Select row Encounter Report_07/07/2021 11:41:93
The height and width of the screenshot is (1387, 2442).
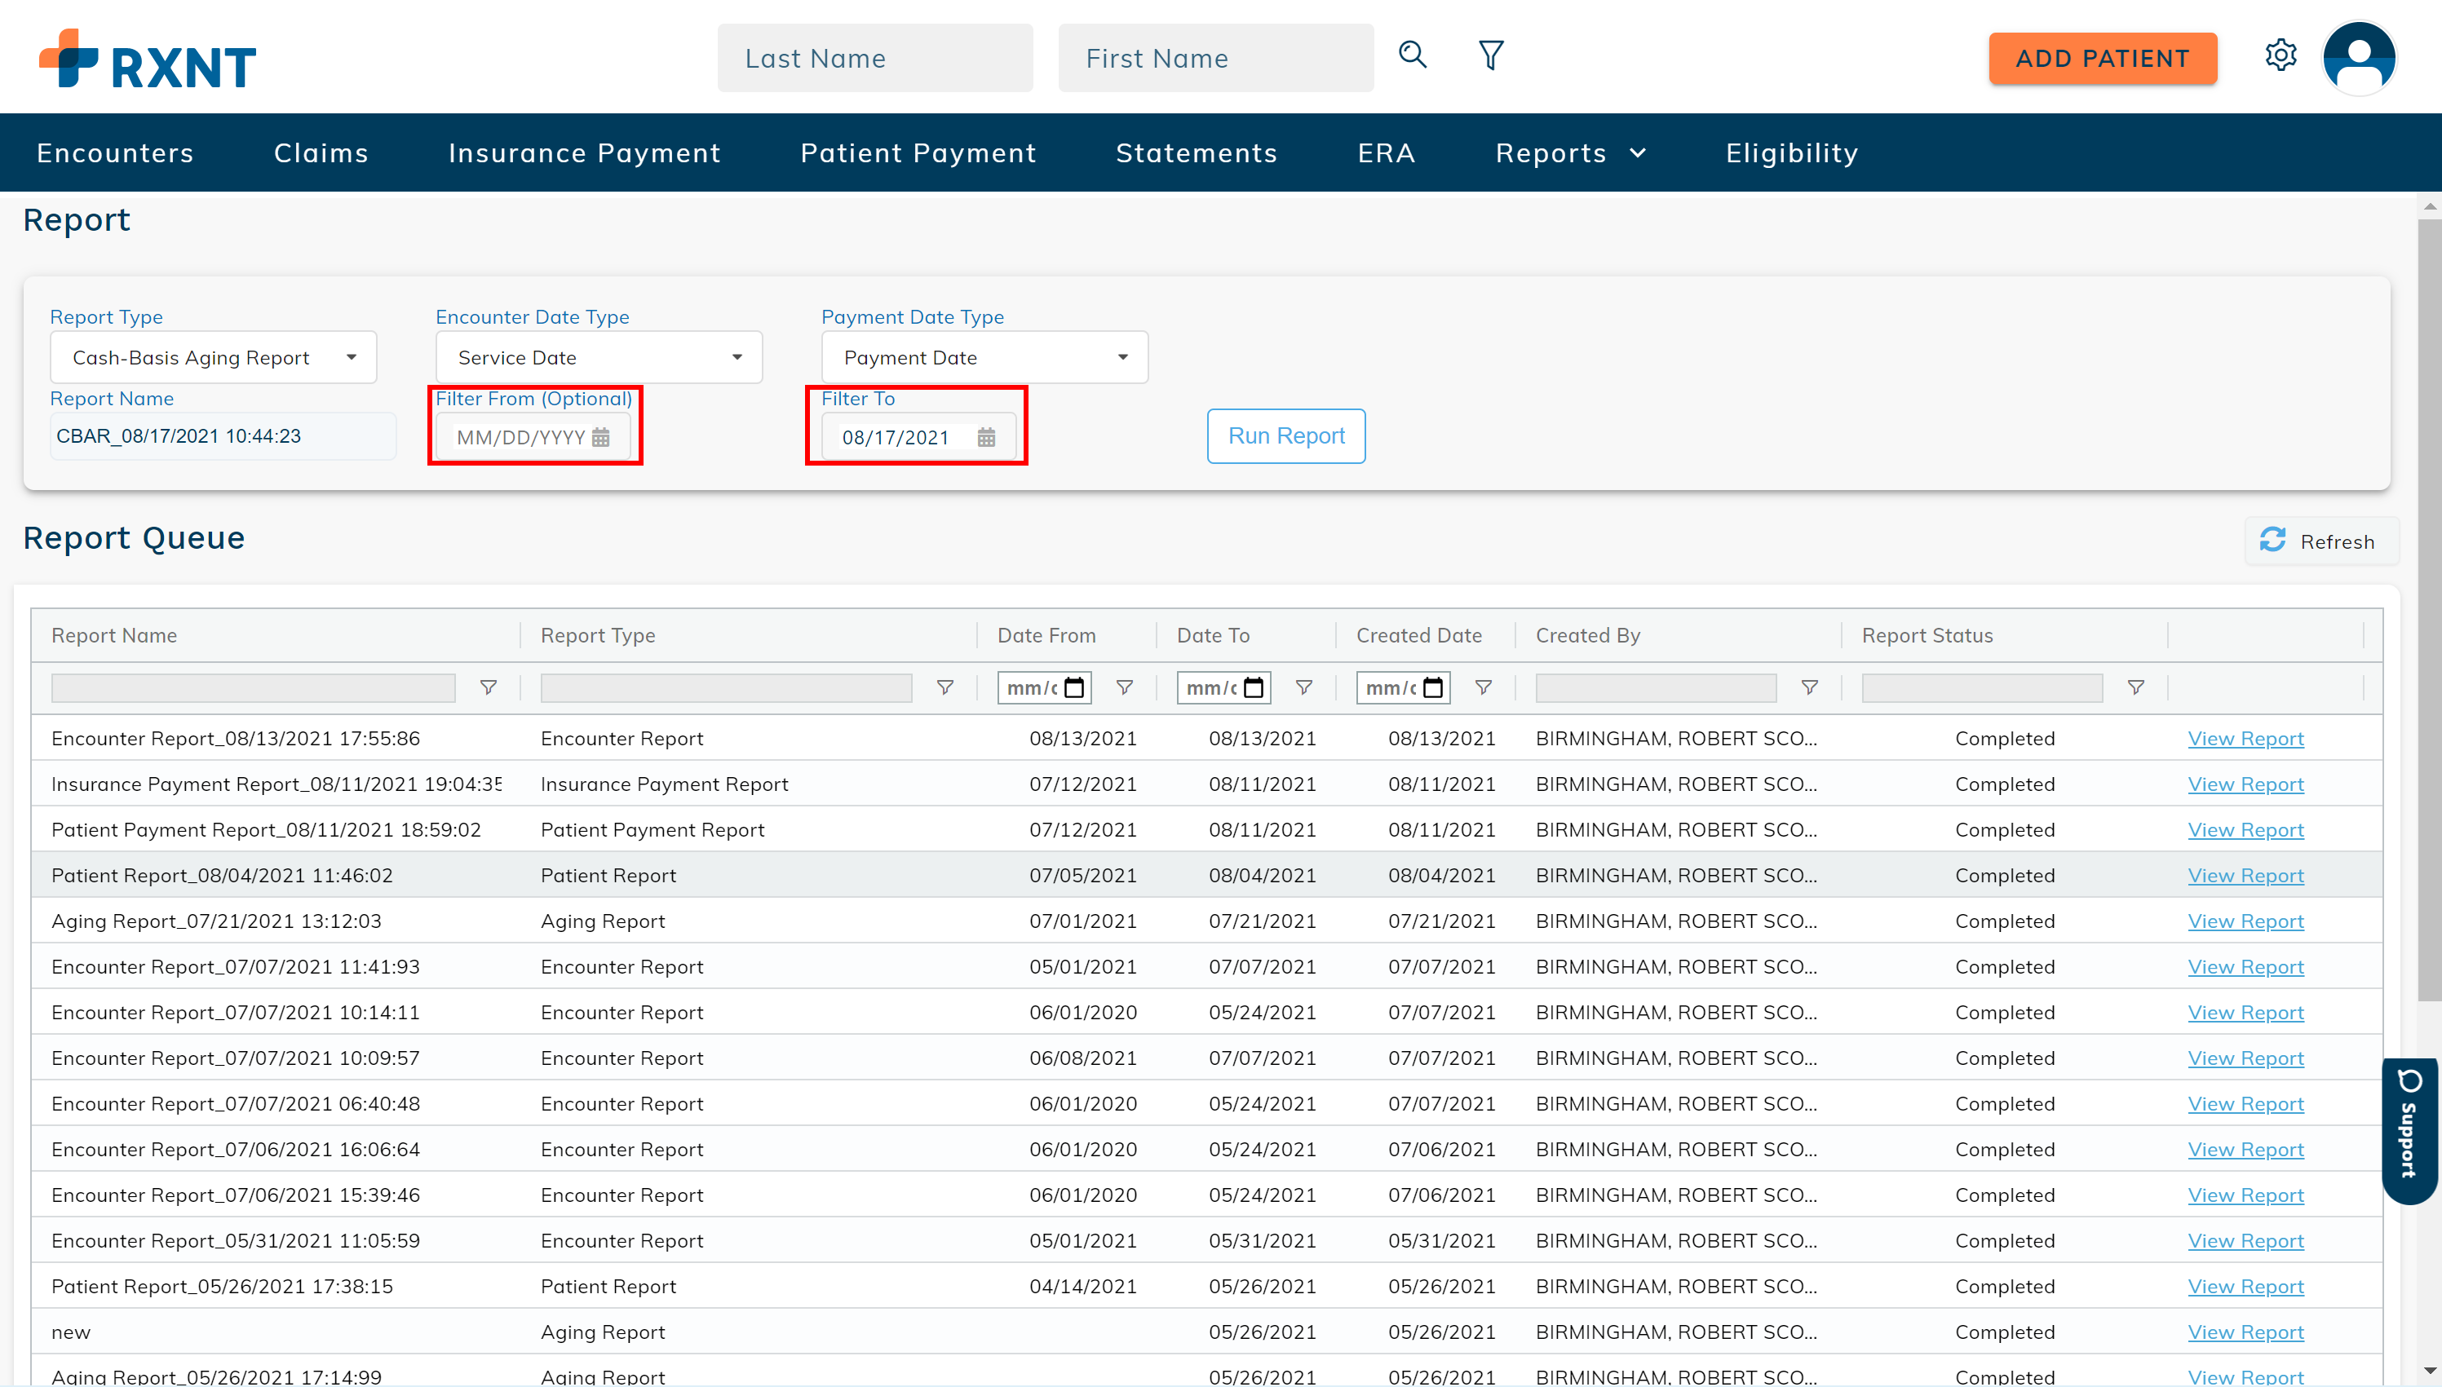[x=1206, y=966]
